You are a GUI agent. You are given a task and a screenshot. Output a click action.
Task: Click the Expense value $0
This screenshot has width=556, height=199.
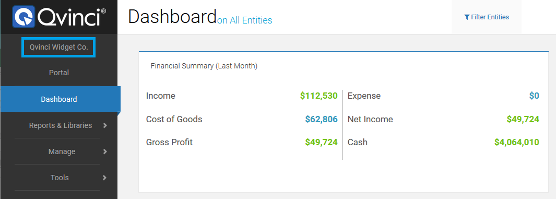click(x=534, y=96)
